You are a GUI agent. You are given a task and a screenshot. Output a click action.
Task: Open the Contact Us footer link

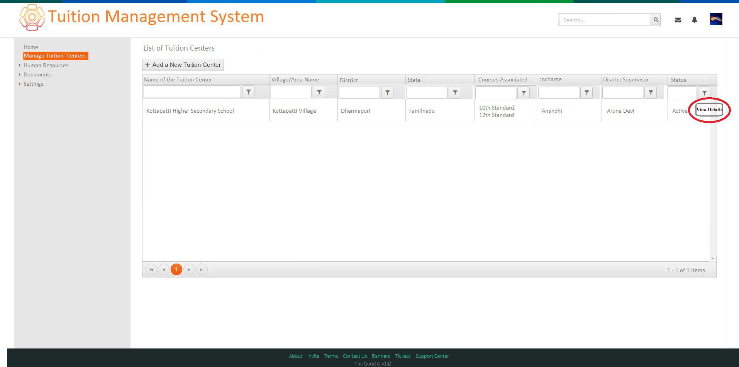pos(355,356)
